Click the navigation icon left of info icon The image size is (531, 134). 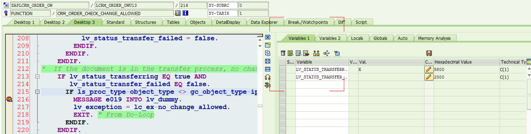pos(178,13)
